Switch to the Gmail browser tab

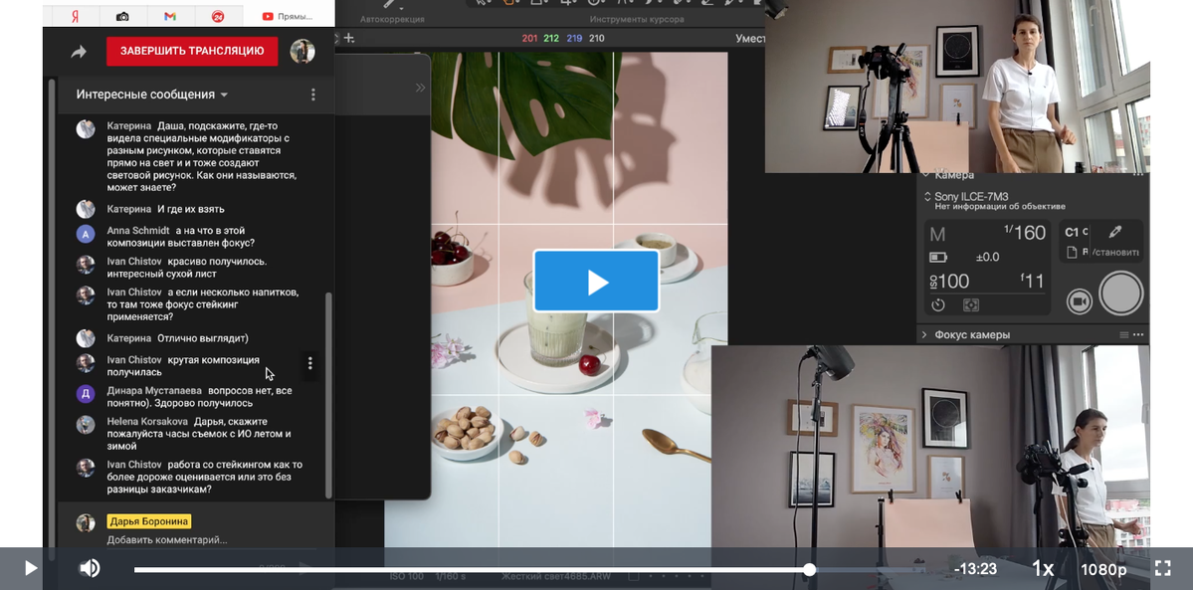pyautogui.click(x=170, y=16)
